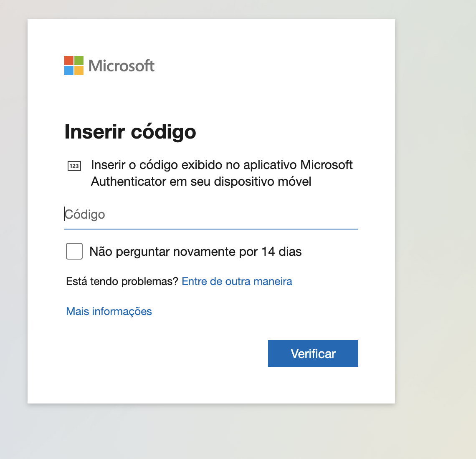Click the 123 code icon

point(74,166)
